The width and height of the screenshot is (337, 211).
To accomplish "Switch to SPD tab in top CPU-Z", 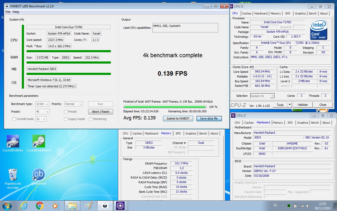I will (288, 13).
